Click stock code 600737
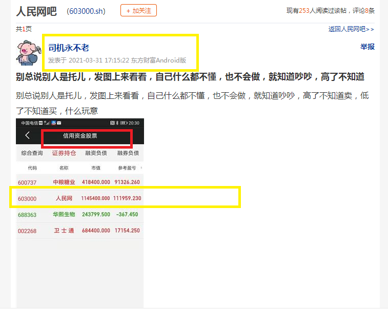Image resolution: width=388 pixels, height=310 pixels. (x=27, y=182)
